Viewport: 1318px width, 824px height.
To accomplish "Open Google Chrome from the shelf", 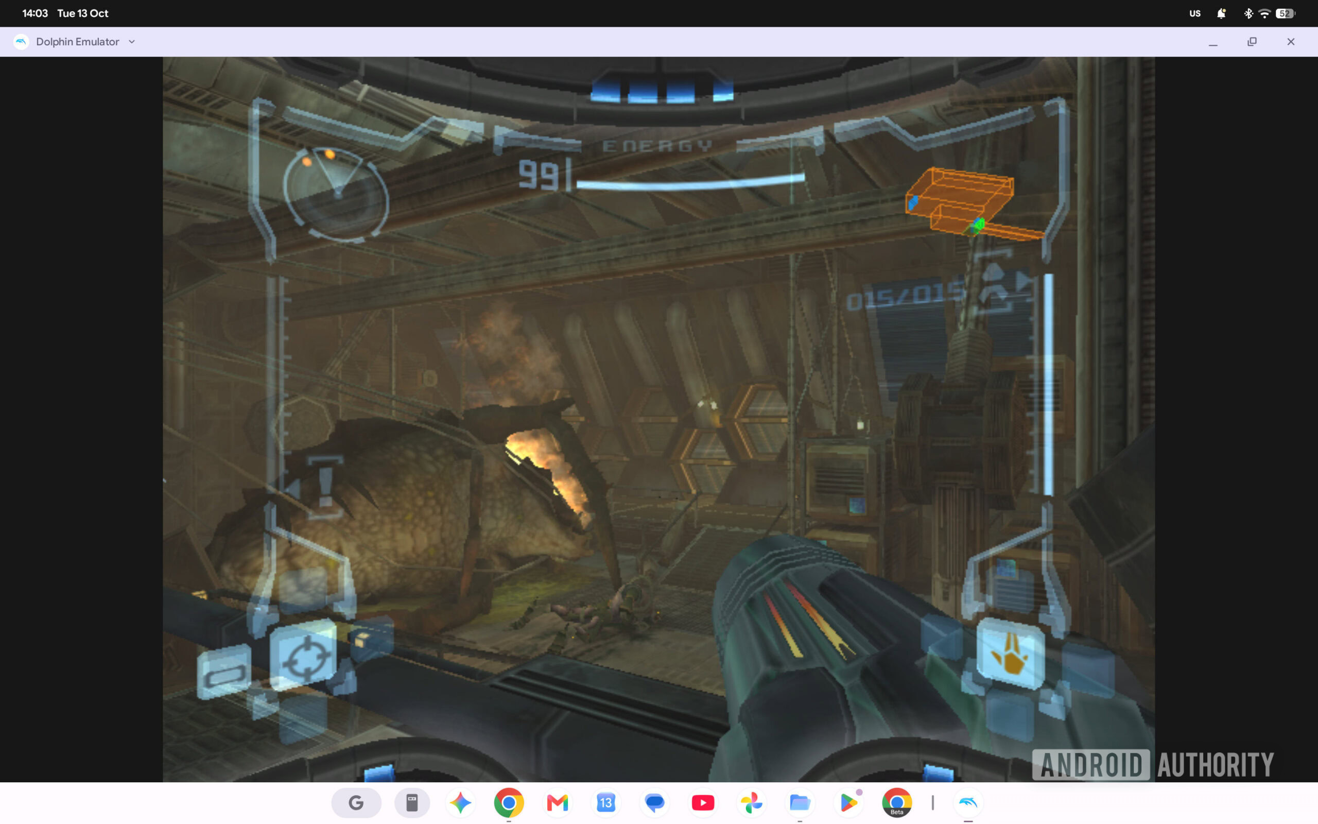I will pyautogui.click(x=509, y=803).
